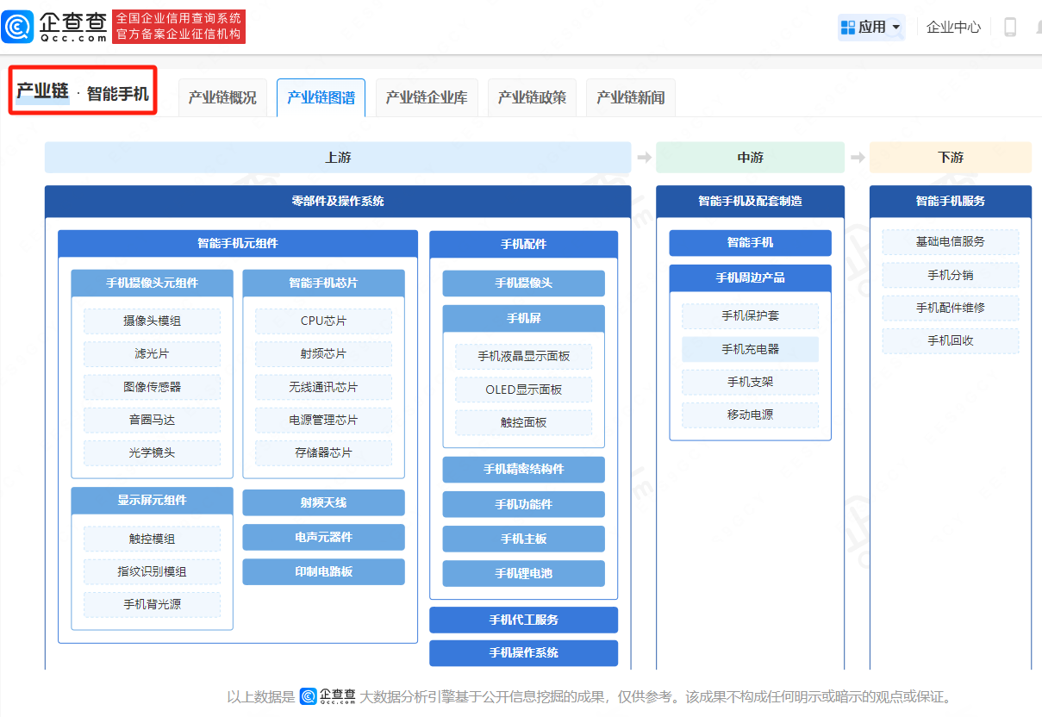This screenshot has width=1042, height=717.
Task: Click the 射频天线 block
Action: pyautogui.click(x=323, y=503)
